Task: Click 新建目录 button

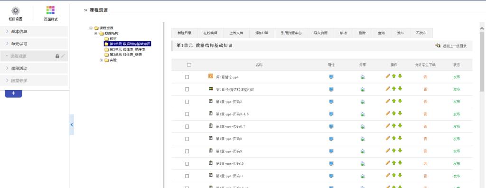Action: pyautogui.click(x=185, y=33)
